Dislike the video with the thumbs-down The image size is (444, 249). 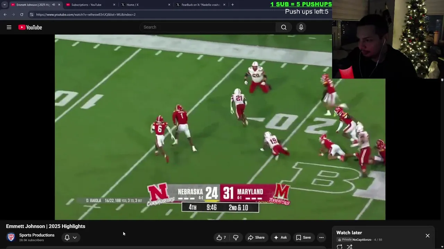[236, 238]
